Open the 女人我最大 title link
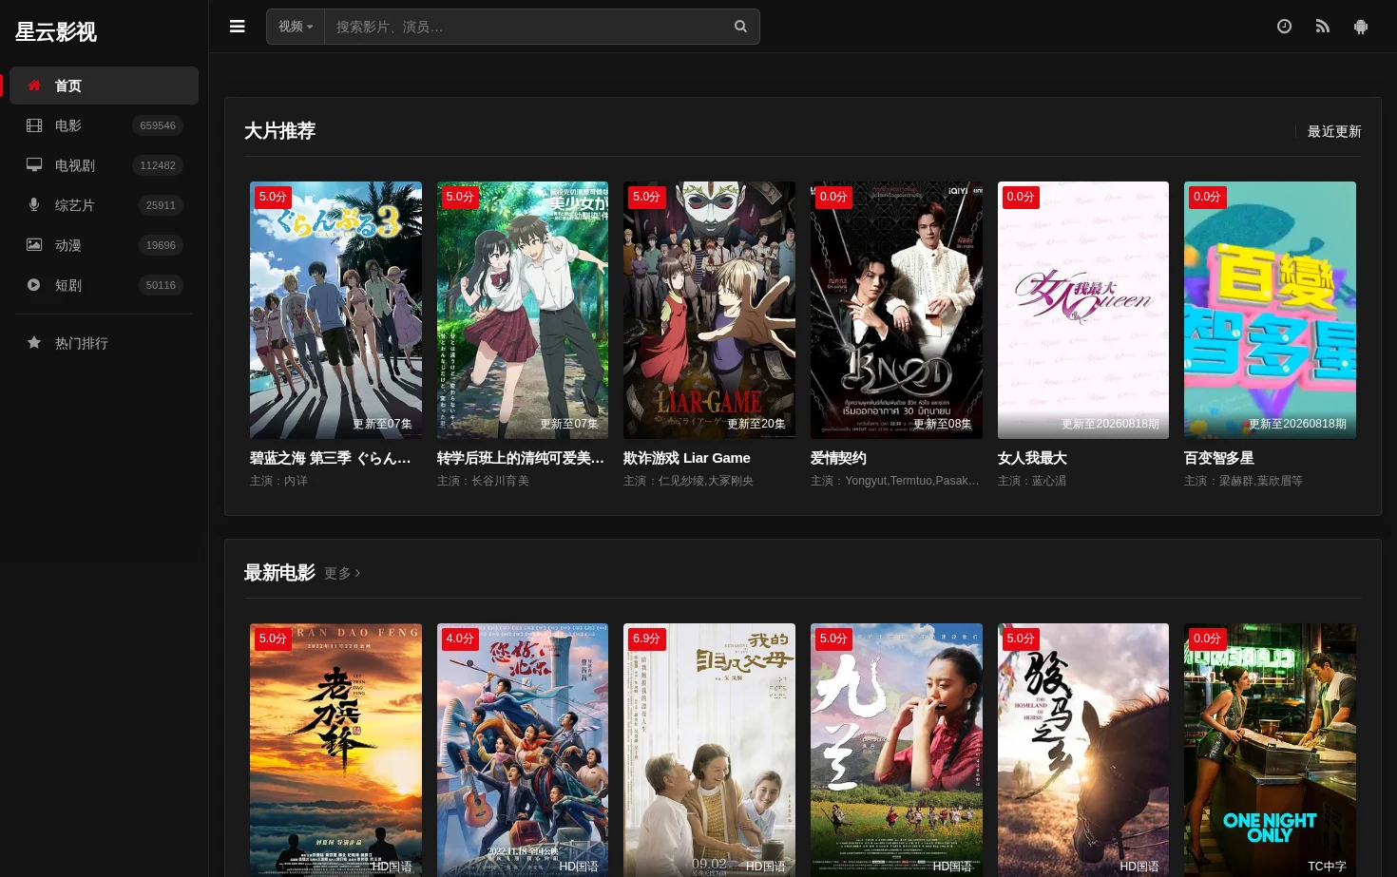Viewport: 1397px width, 877px height. point(1032,458)
